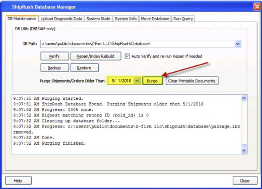Viewport: 262px width, 189px height.
Task: Open the Upload Diagnostic Data tab
Action: [x=61, y=18]
